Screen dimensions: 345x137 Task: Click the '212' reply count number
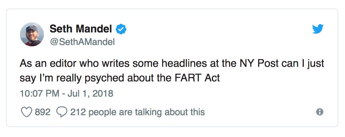[78, 112]
